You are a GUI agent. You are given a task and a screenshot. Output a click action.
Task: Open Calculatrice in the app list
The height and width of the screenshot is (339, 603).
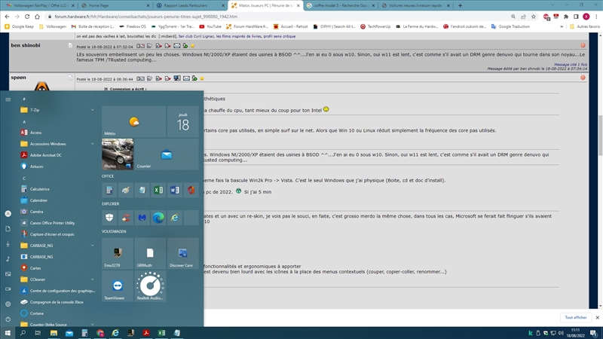[x=58, y=189]
